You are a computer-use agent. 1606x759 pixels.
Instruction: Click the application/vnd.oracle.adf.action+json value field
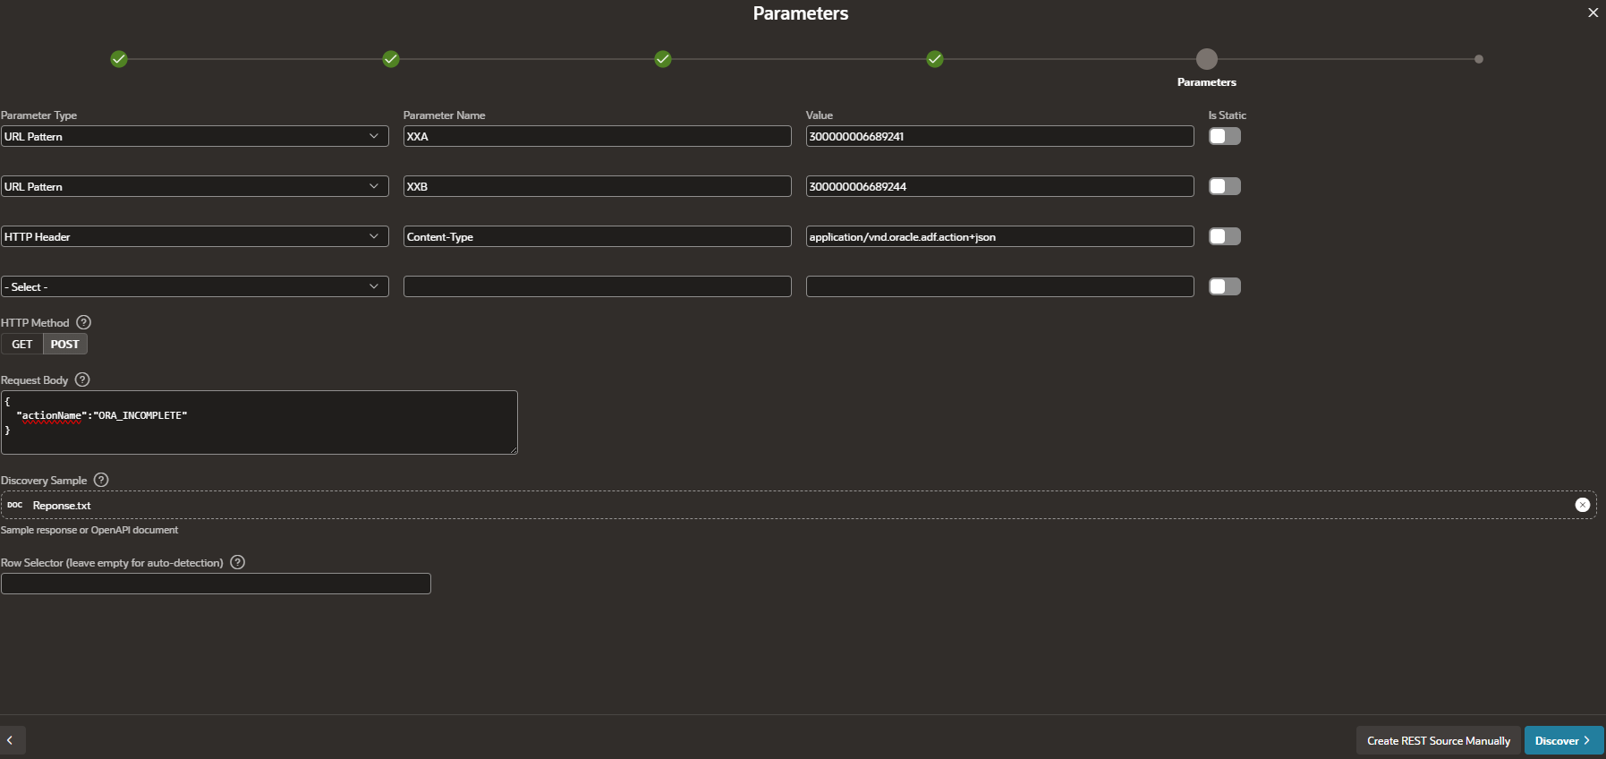[x=1000, y=236]
